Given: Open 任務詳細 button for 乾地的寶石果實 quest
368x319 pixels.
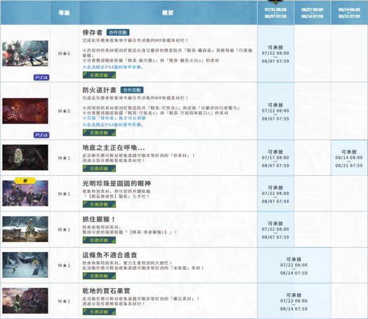Looking at the screenshot, I should [99, 312].
